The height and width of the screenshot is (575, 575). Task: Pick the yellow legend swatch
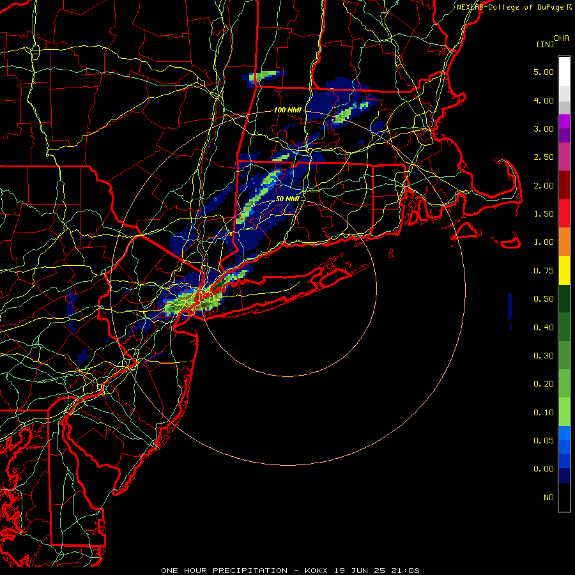(x=564, y=271)
